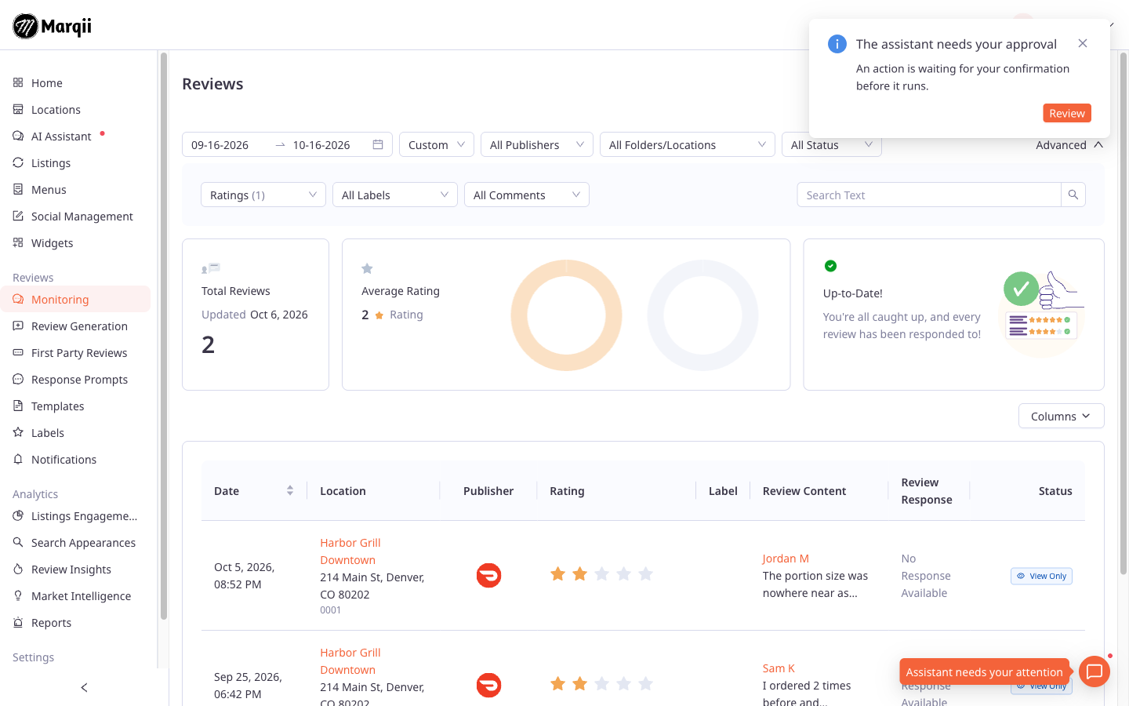Expand the All Folders/Locations dropdown
1129x706 pixels.
pyautogui.click(x=688, y=144)
